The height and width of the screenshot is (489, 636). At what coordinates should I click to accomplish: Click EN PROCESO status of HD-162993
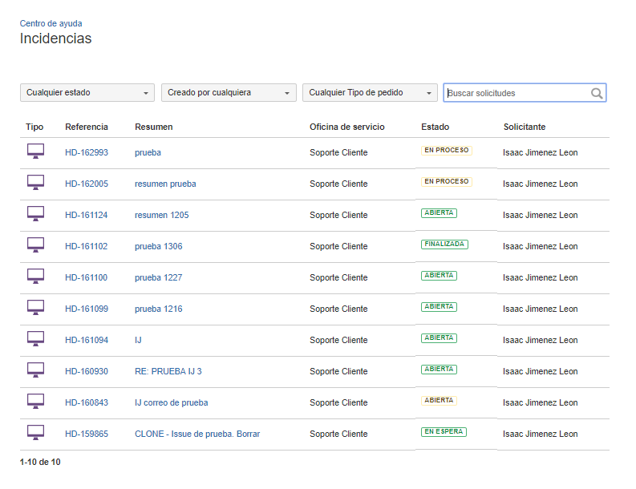coord(446,150)
